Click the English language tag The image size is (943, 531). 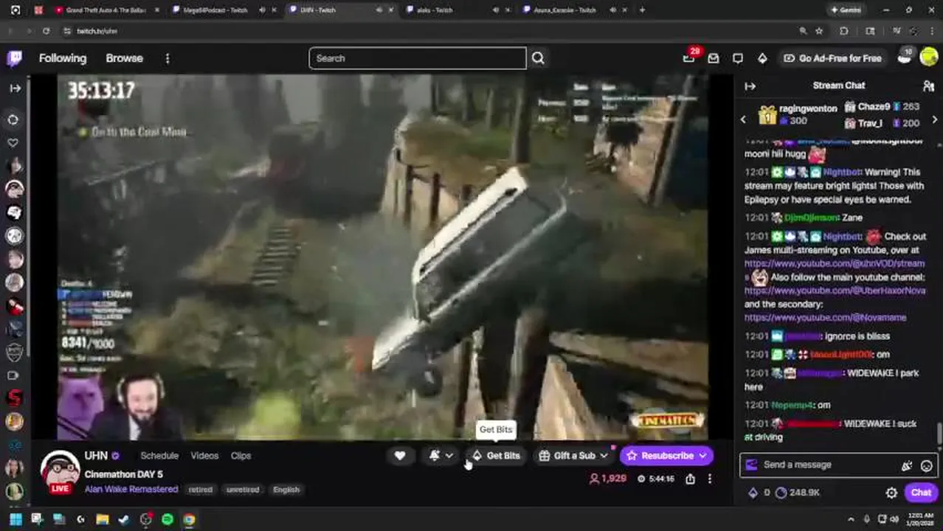286,490
